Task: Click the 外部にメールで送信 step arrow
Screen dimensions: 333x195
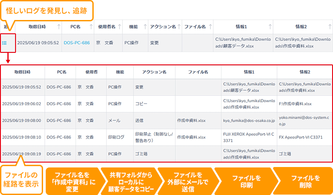Action: 187,181
